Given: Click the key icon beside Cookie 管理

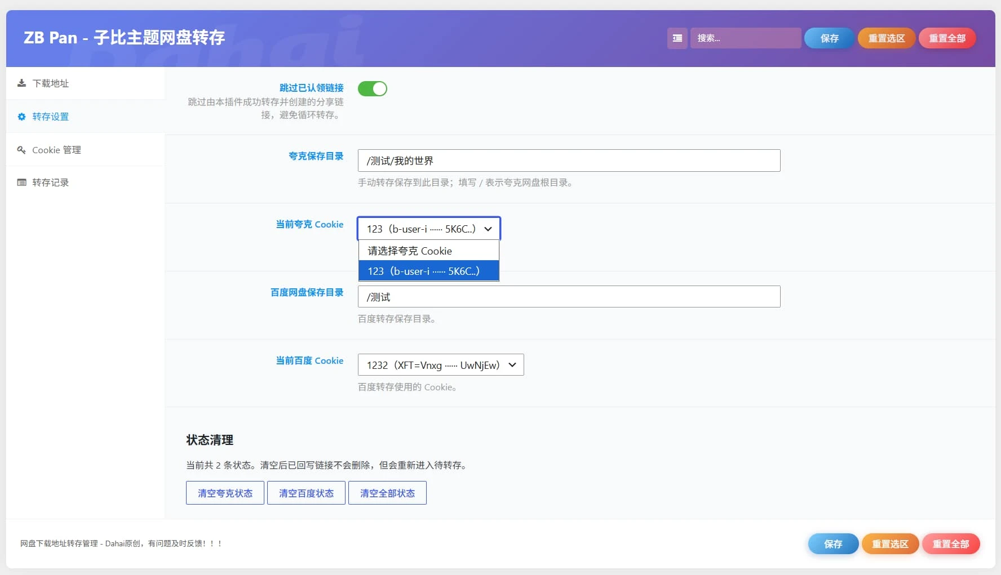Looking at the screenshot, I should (21, 150).
